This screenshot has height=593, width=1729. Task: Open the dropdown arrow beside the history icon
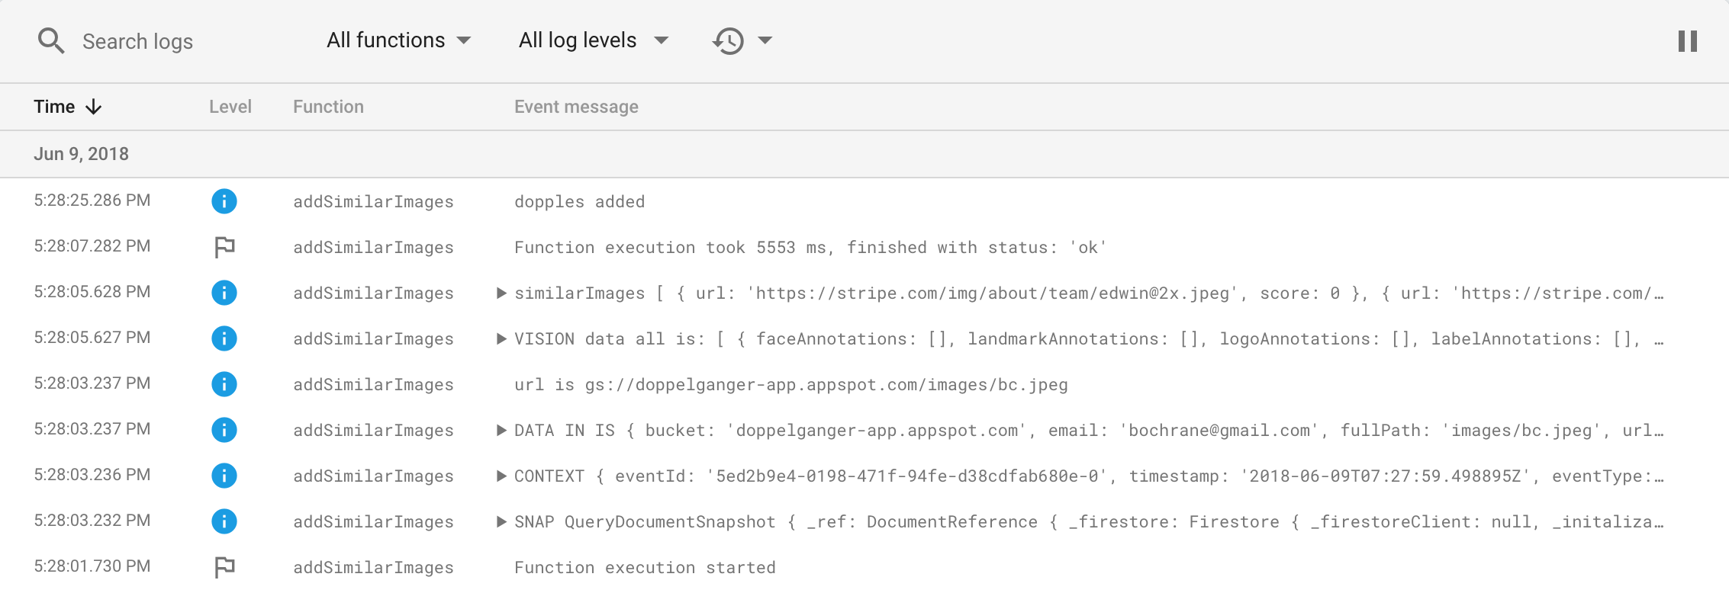point(765,40)
